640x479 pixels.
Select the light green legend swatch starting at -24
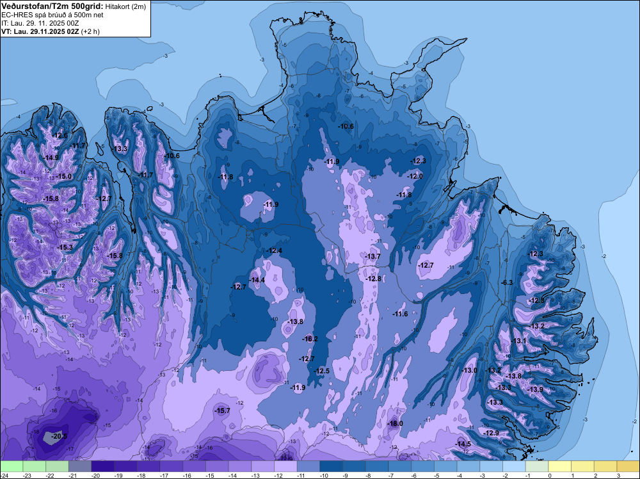12,466
